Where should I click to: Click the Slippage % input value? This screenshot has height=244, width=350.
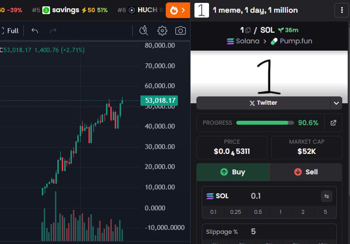click(253, 231)
